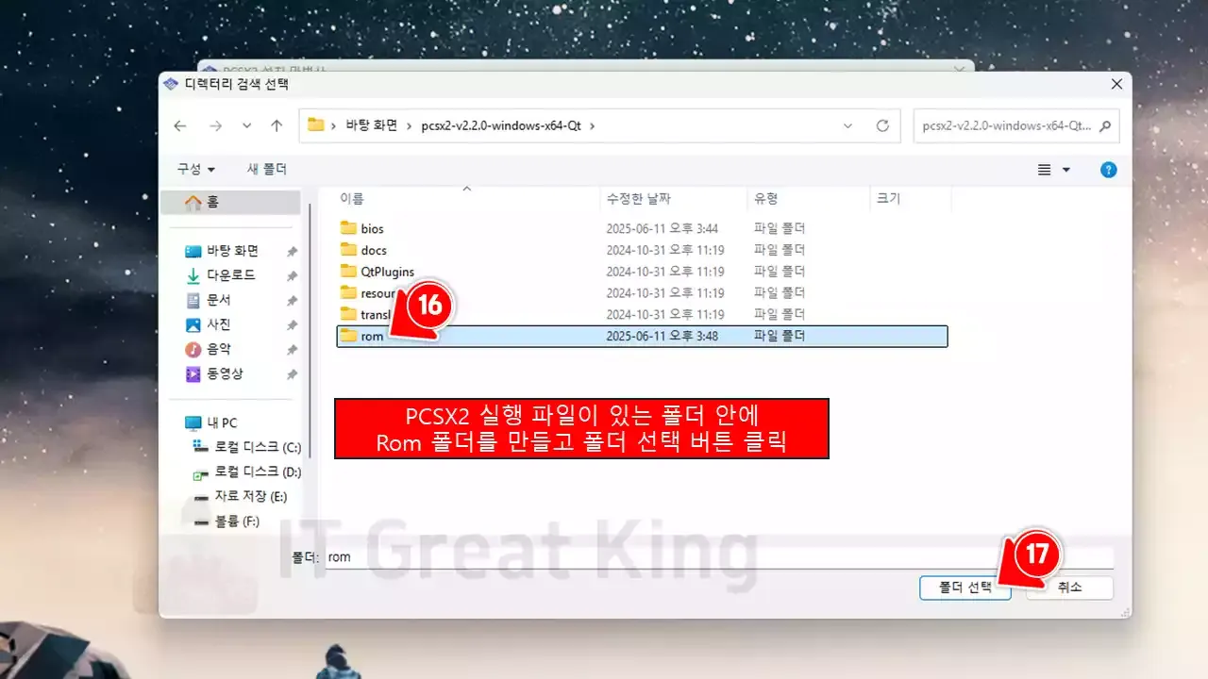Click the QtPlugins folder icon
The width and height of the screenshot is (1208, 679).
348,272
